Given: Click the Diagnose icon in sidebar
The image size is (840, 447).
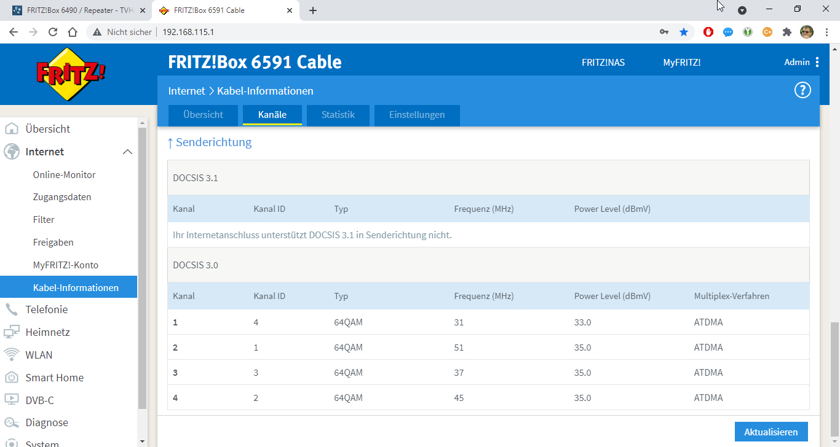Looking at the screenshot, I should coord(11,422).
